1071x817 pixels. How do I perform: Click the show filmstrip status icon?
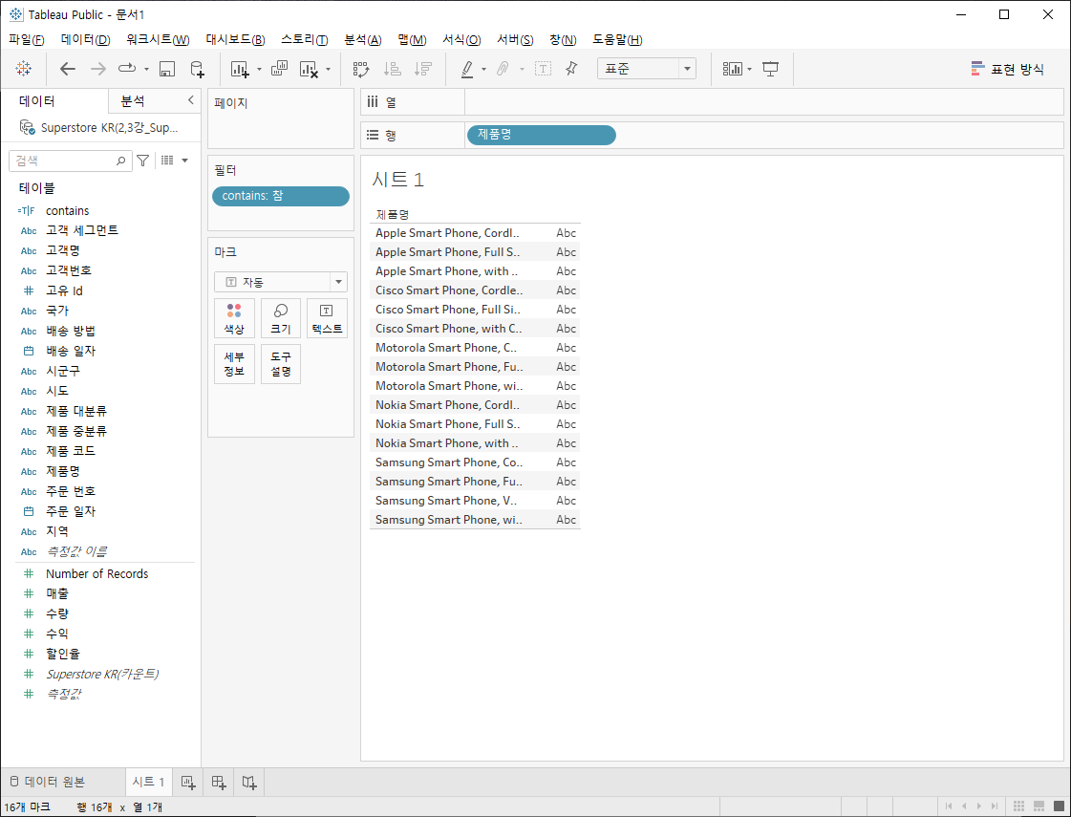point(1039,806)
